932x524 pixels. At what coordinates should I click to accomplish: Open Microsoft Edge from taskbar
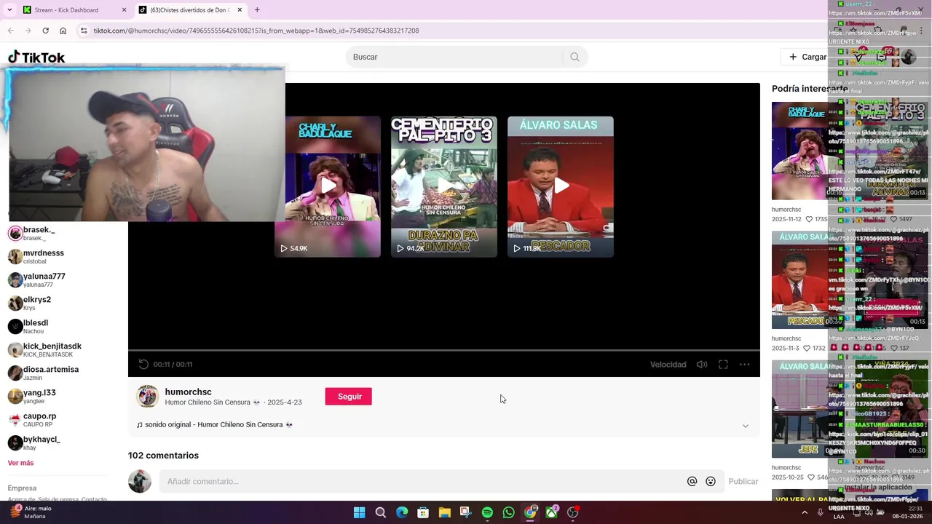click(x=402, y=512)
